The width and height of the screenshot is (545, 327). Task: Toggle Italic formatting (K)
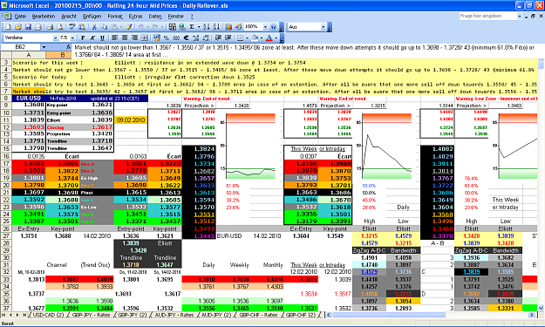click(x=92, y=37)
